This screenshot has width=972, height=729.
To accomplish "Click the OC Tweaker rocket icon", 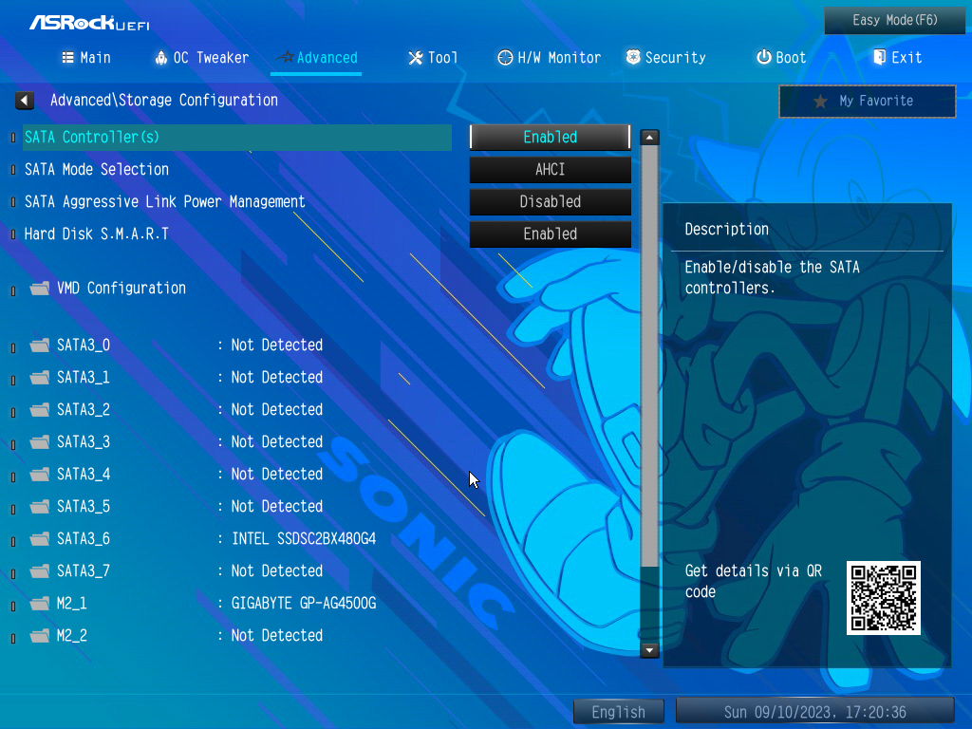I will 160,58.
